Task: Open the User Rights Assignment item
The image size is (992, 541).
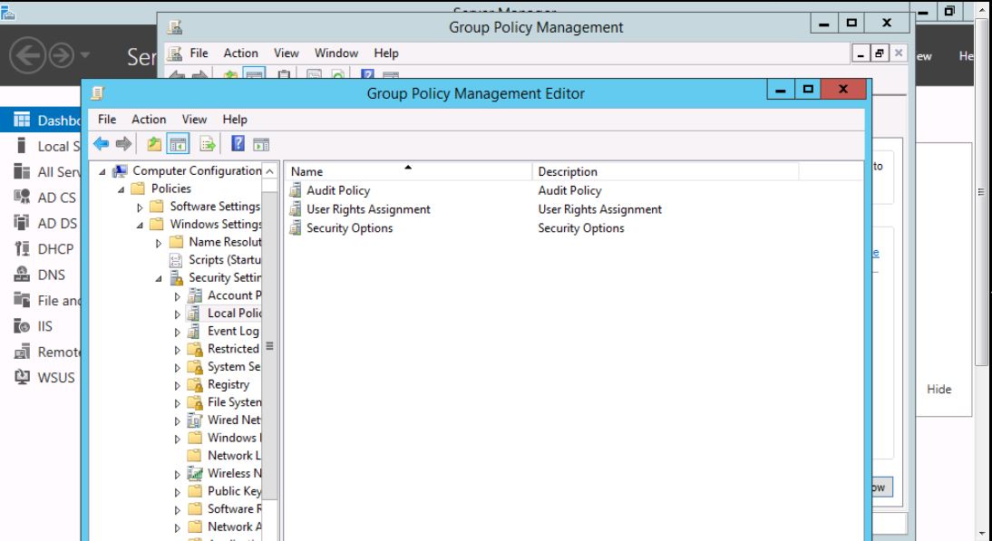Action: point(367,209)
